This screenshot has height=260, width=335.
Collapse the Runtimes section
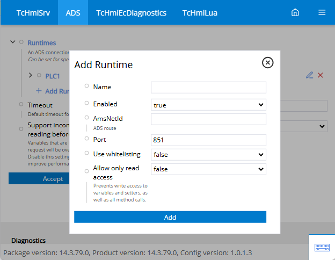(13, 42)
